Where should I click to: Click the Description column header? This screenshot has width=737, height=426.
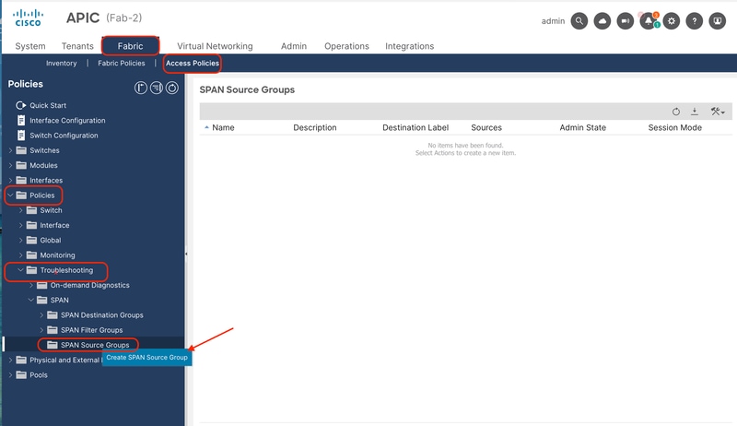[x=315, y=127]
